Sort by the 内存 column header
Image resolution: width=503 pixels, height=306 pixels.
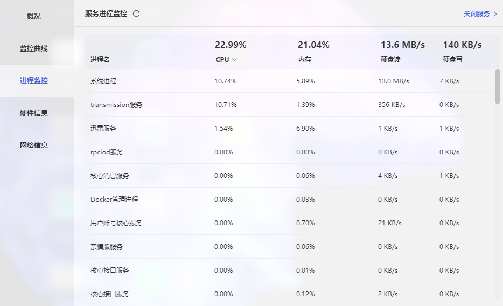[305, 60]
